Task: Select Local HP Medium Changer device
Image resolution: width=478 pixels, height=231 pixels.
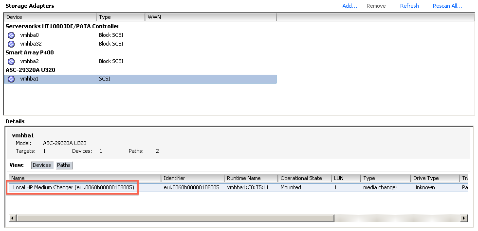Action: coord(74,188)
